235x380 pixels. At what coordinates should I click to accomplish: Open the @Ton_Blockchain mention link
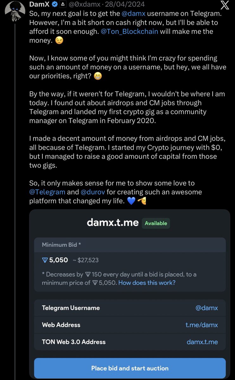129,32
